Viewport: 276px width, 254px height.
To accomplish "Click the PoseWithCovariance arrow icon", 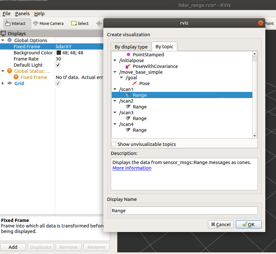I will pyautogui.click(x=128, y=66).
